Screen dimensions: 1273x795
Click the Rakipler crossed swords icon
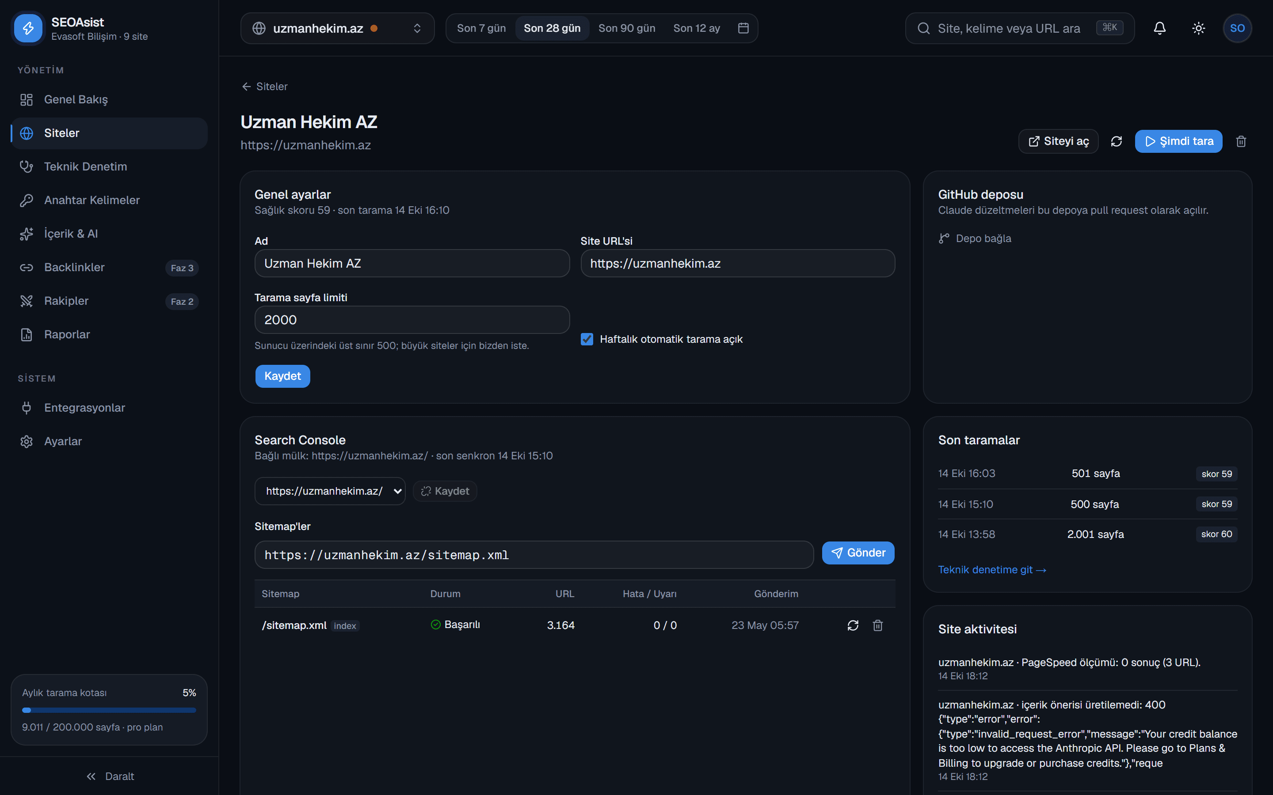coord(27,301)
